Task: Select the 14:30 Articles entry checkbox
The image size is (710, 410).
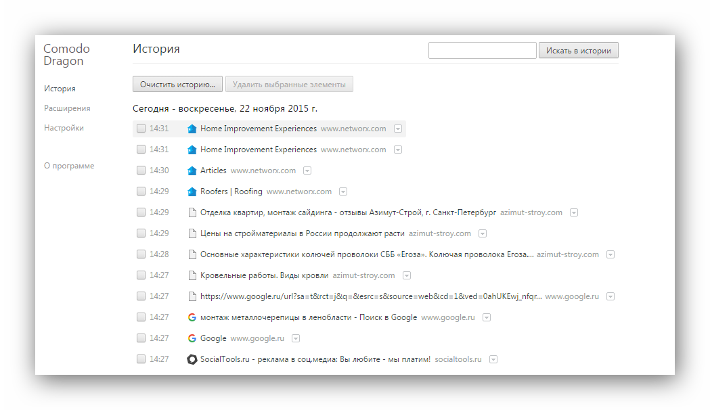Action: pyautogui.click(x=141, y=170)
